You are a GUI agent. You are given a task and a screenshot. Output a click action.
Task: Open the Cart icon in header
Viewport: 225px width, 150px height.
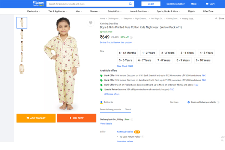pos(207,4)
